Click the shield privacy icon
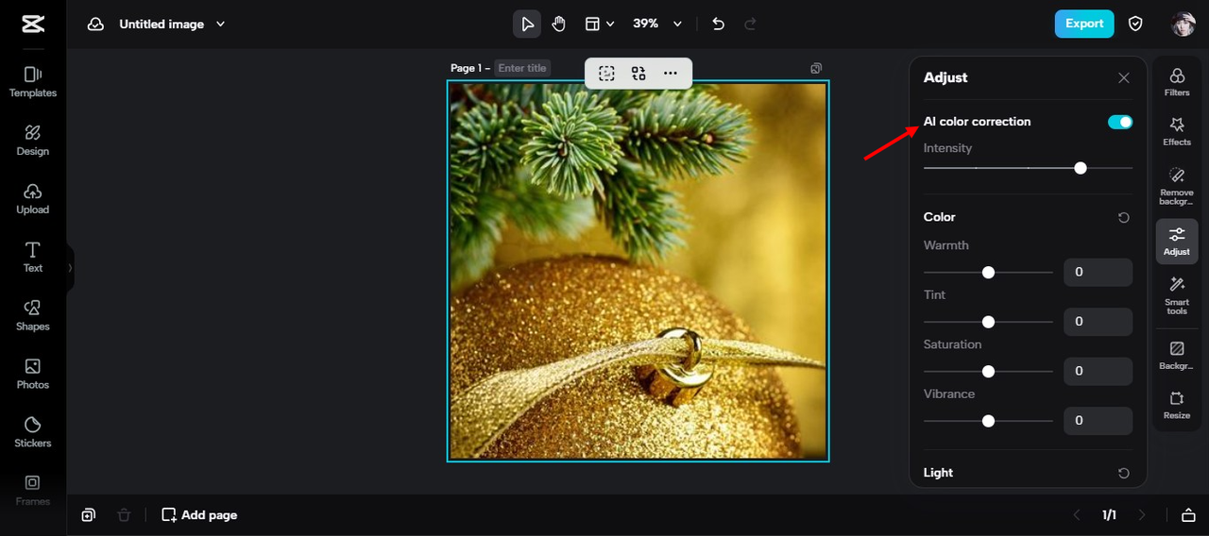1209x536 pixels. click(x=1136, y=24)
